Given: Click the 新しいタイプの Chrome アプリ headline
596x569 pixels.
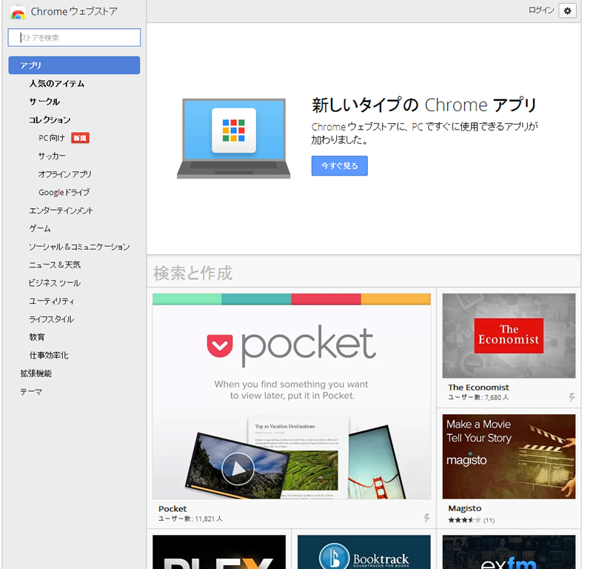Looking at the screenshot, I should (x=424, y=105).
